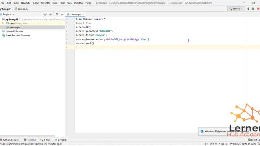Hide the Project tool window
This screenshot has height=146, width=260.
(62, 15)
